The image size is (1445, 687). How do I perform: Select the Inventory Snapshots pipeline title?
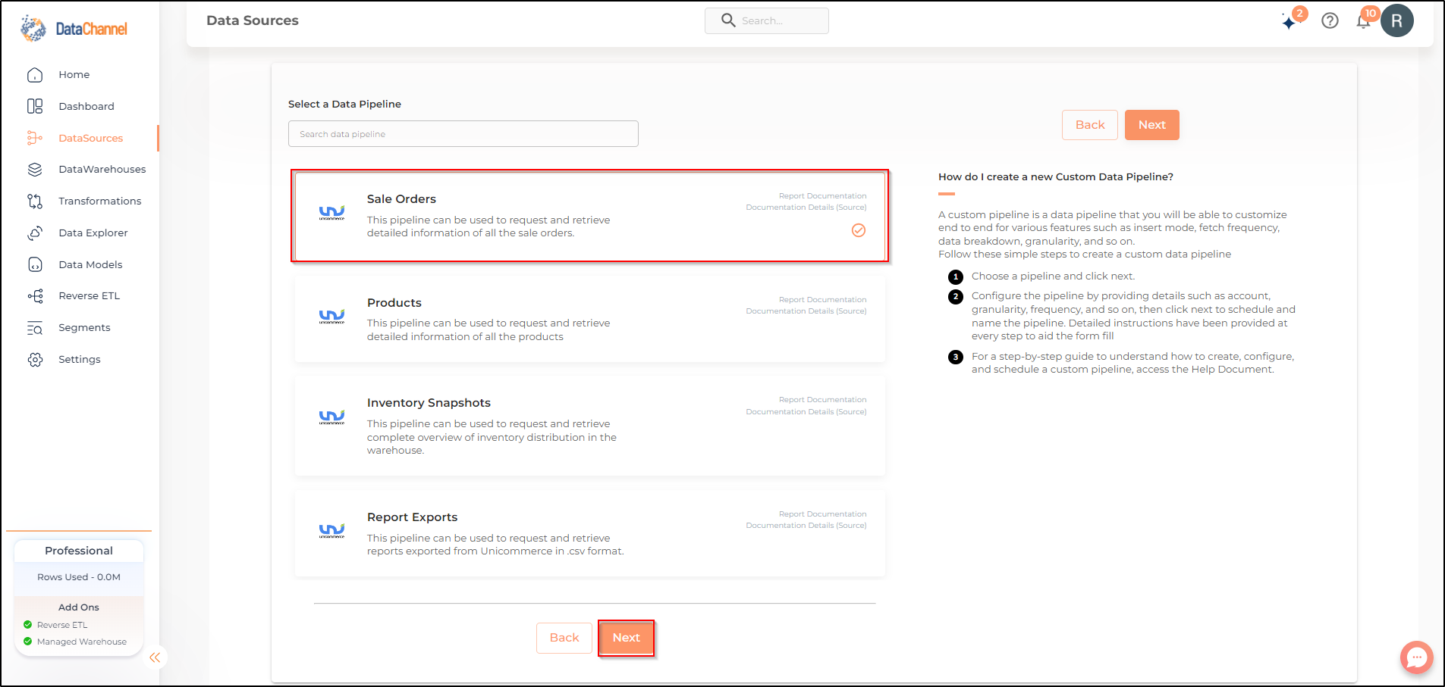[429, 403]
